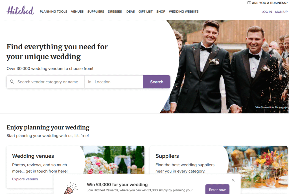Open the Venues menu
Viewport: 289px width, 194px height.
pyautogui.click(x=77, y=12)
